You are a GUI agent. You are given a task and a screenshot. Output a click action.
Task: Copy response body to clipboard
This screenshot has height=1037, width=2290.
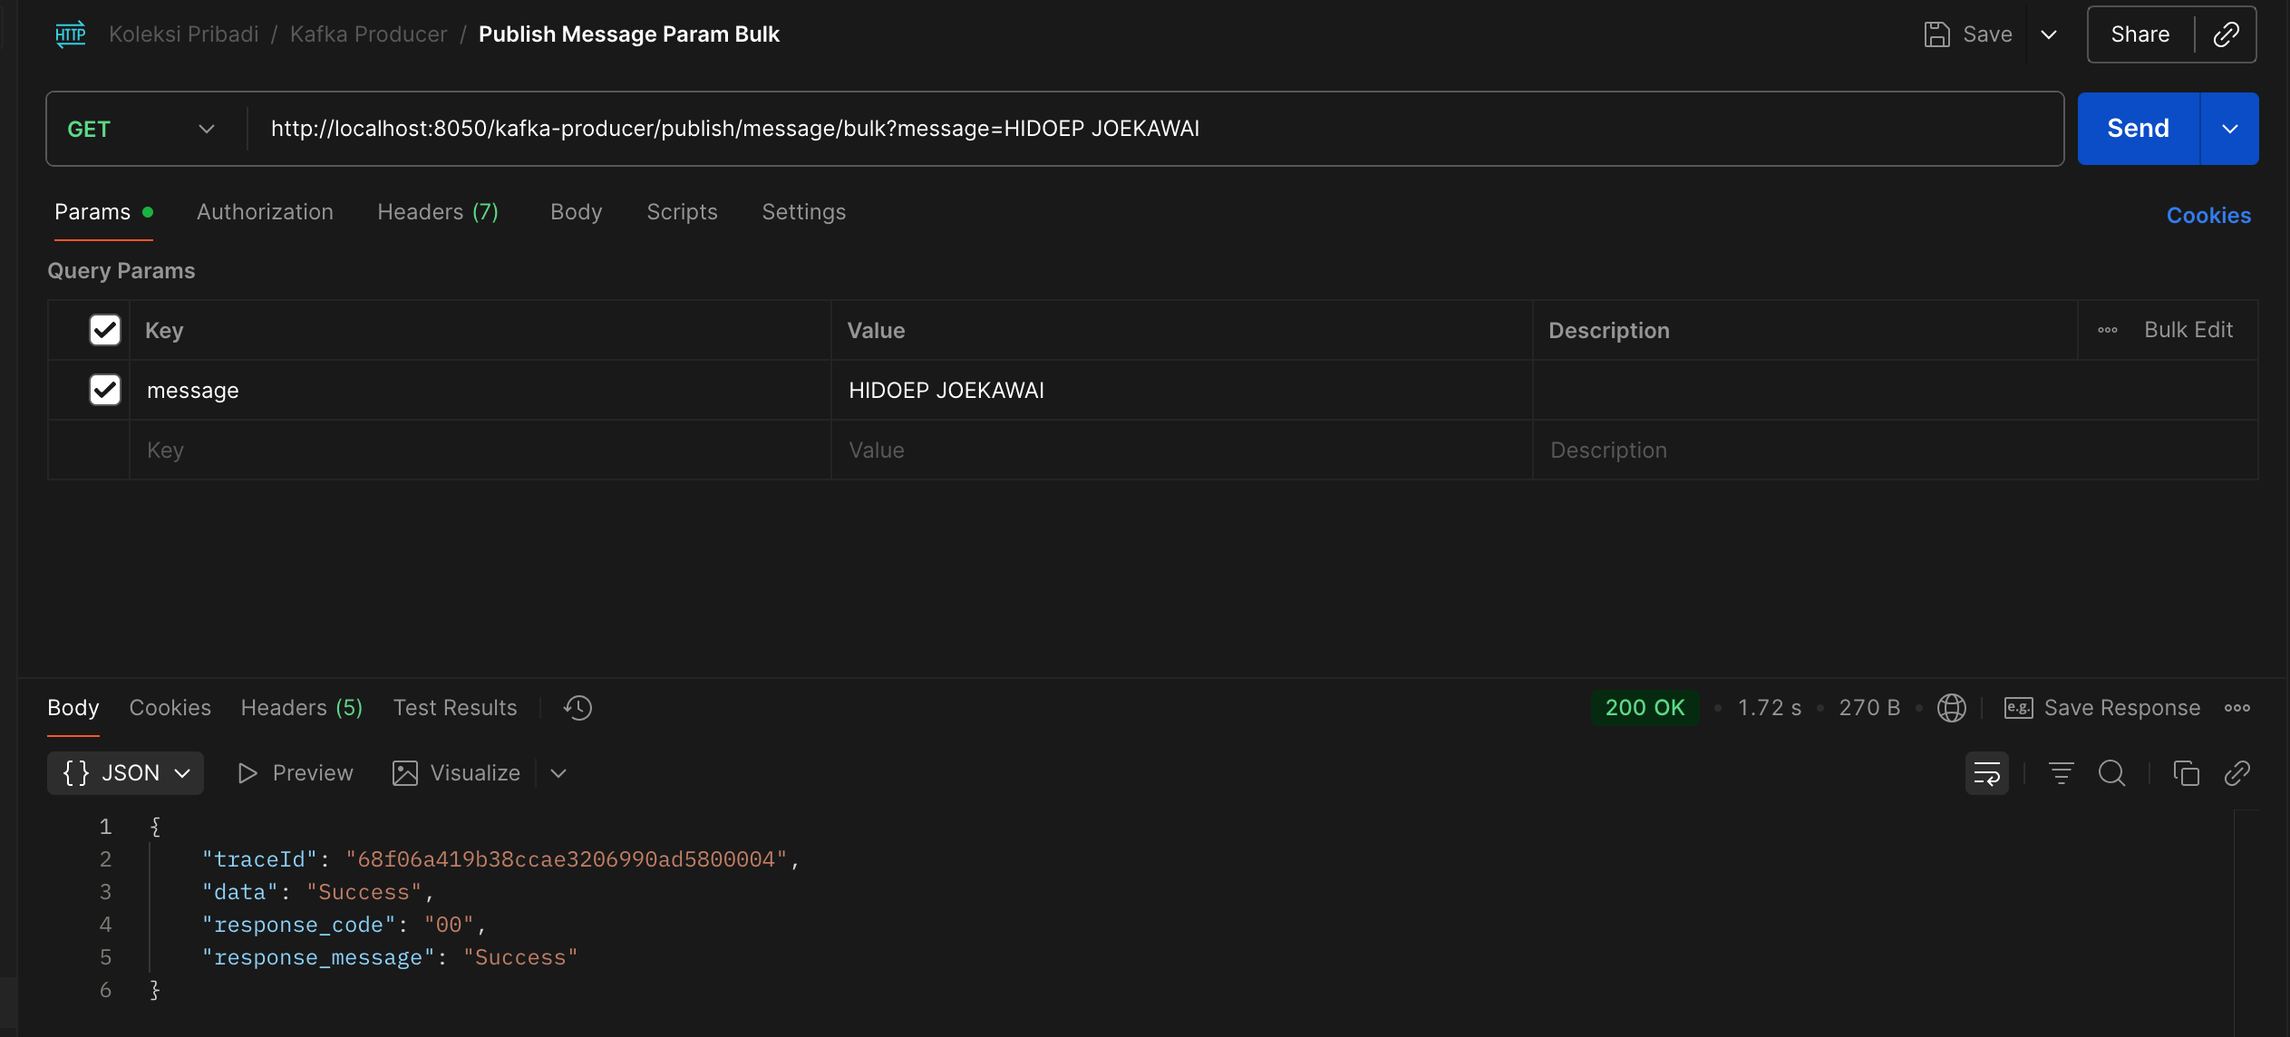point(2186,773)
